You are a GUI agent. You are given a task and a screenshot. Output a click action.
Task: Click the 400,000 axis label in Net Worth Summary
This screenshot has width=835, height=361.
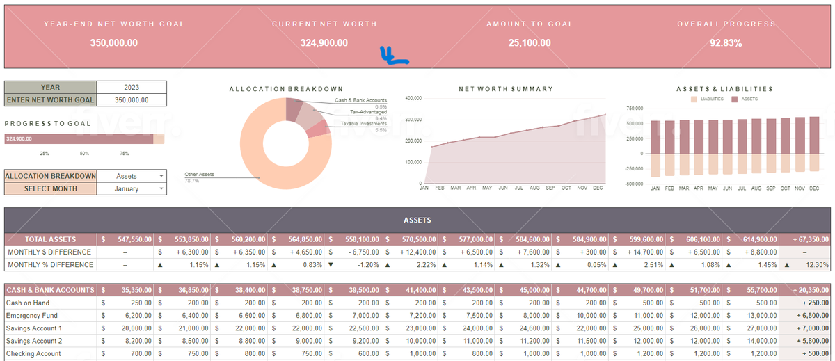[x=413, y=98]
